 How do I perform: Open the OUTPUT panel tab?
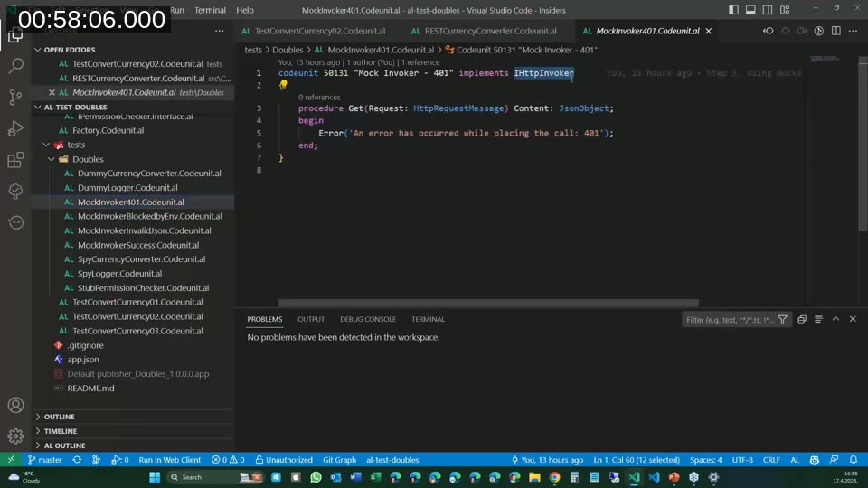coord(311,319)
